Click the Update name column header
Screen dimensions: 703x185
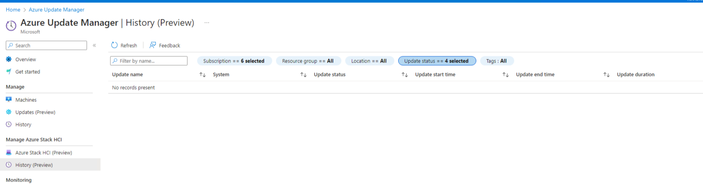pos(127,74)
